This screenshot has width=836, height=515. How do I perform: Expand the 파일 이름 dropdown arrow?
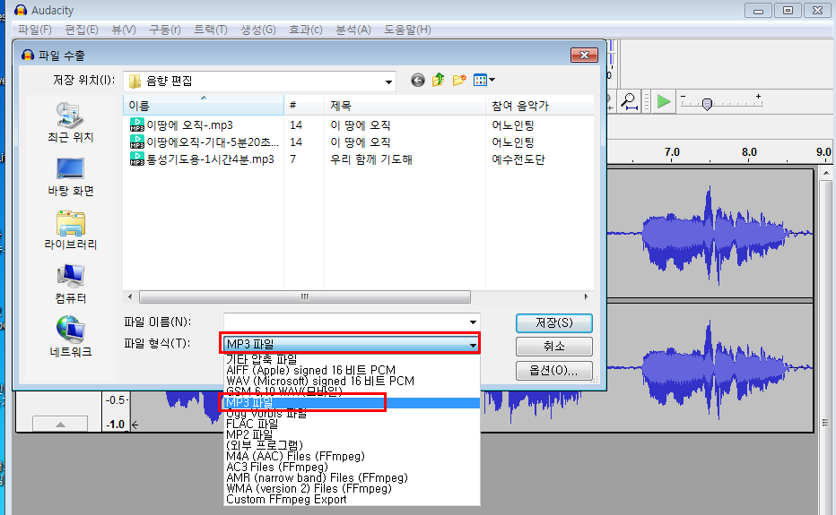click(473, 322)
